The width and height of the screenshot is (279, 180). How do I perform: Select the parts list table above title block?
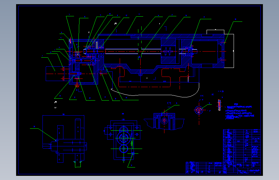(x=242, y=149)
